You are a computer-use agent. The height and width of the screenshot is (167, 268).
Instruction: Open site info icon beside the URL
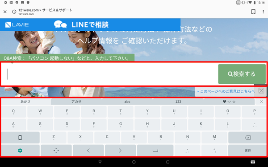[x=14, y=12]
